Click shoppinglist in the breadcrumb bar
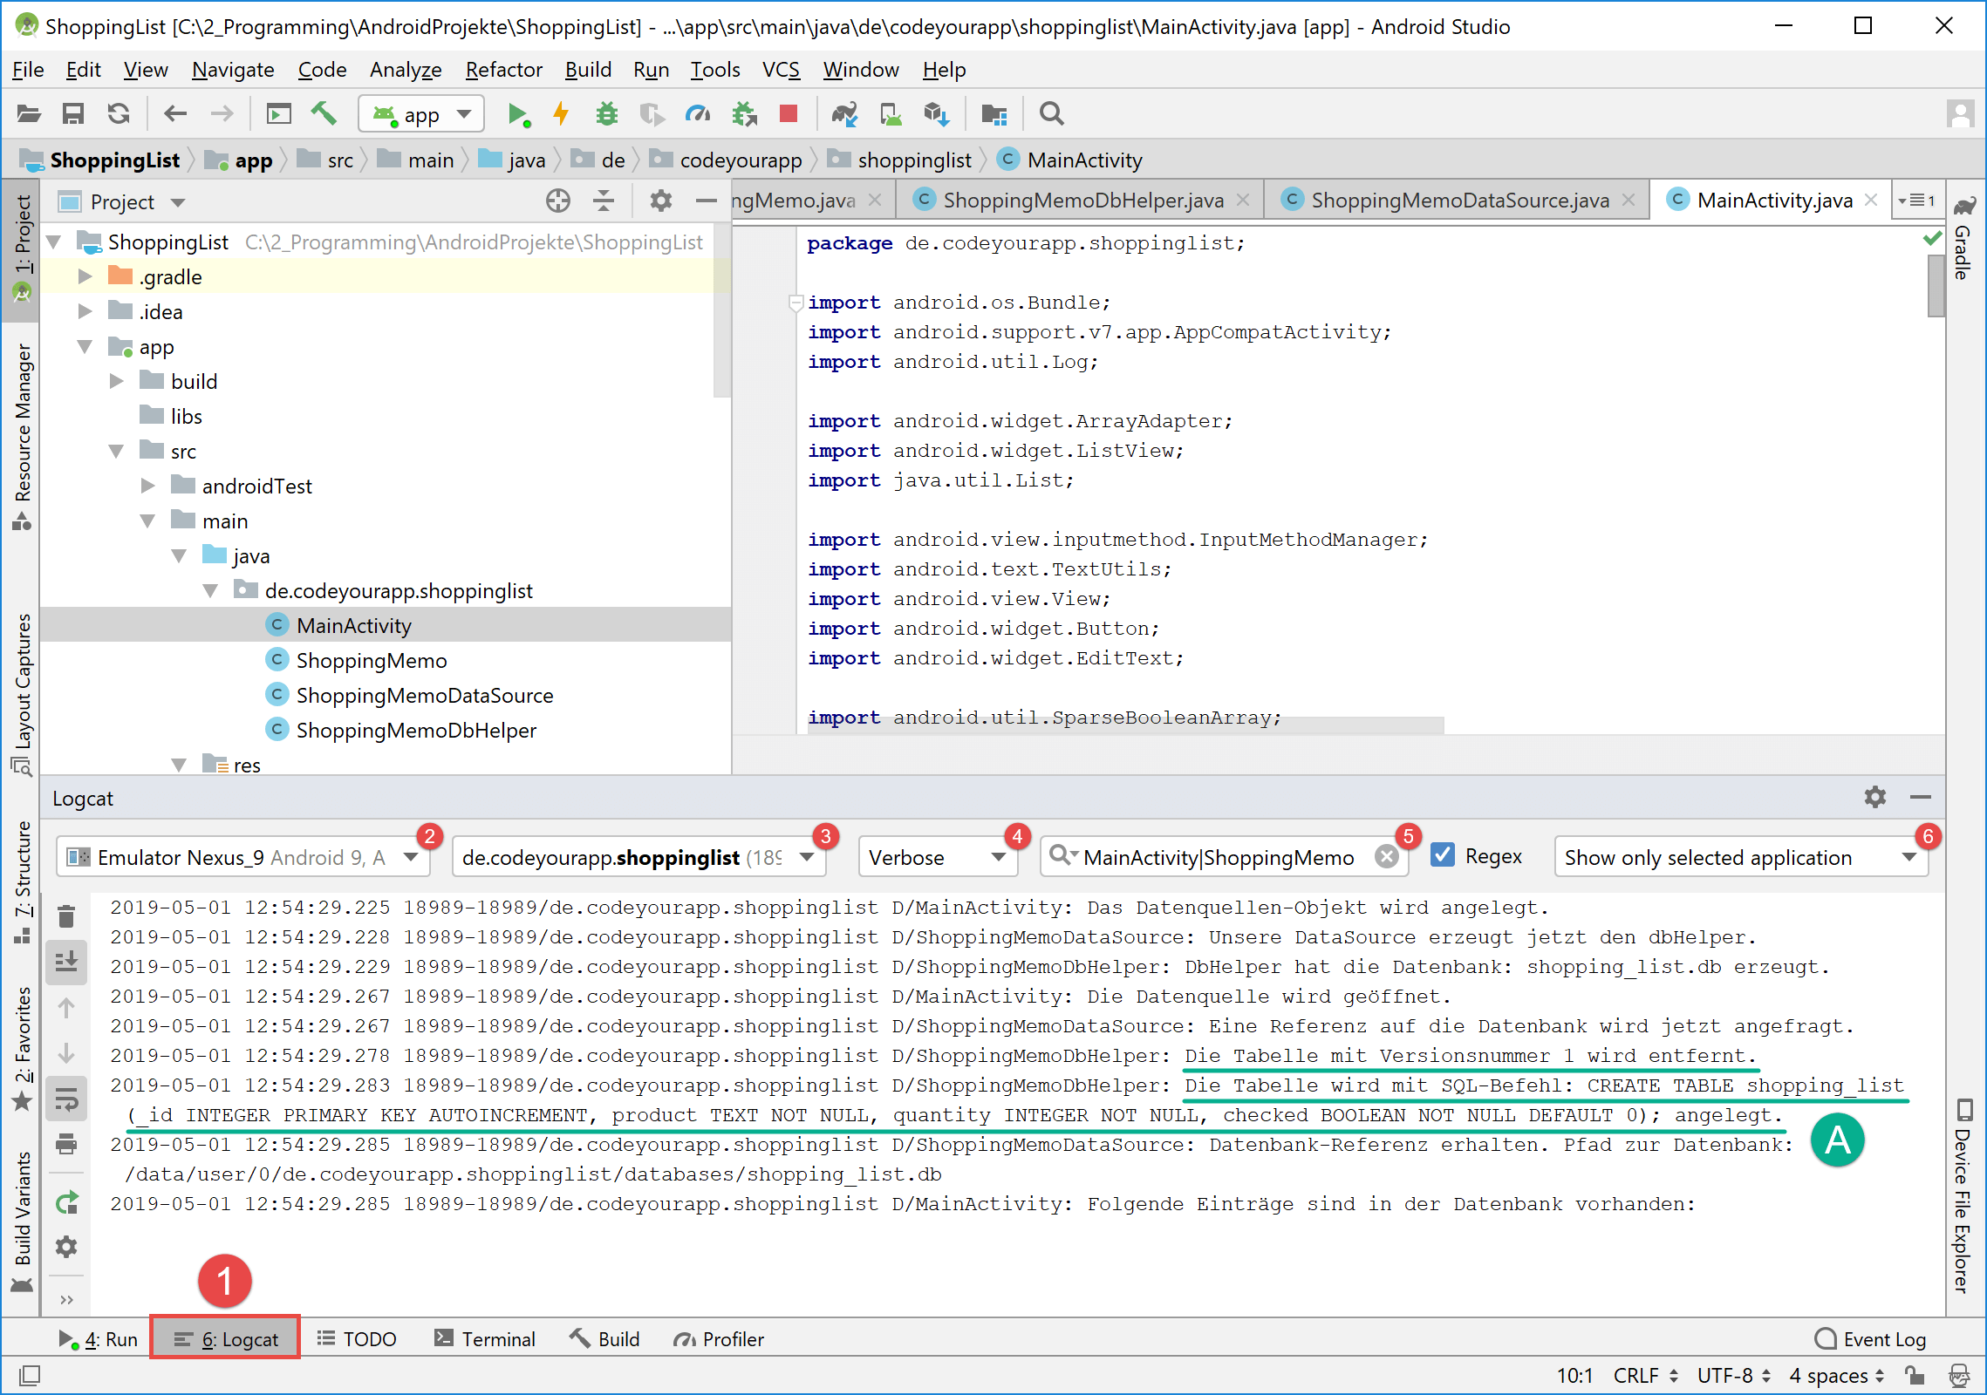The height and width of the screenshot is (1395, 1987). coord(913,160)
